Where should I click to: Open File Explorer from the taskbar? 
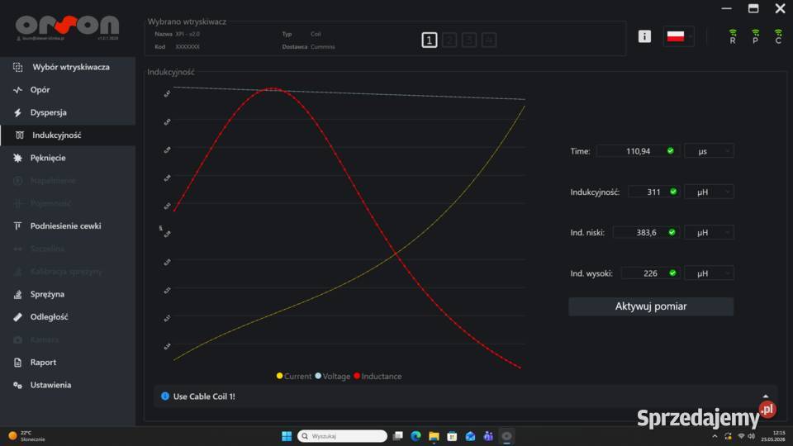click(x=434, y=436)
